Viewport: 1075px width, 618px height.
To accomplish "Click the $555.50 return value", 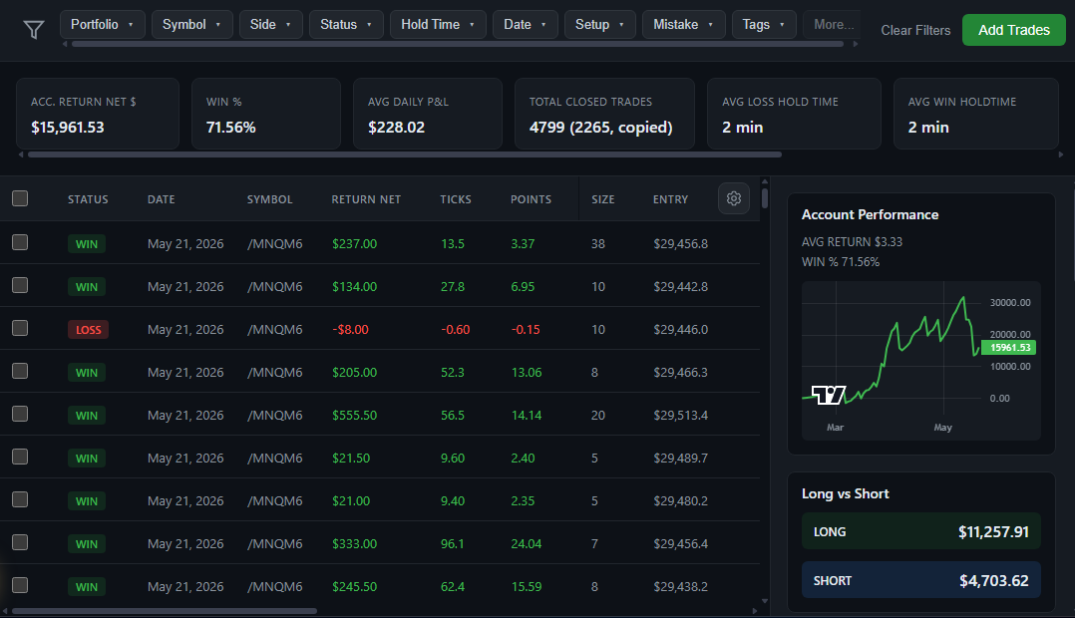I will 354,416.
